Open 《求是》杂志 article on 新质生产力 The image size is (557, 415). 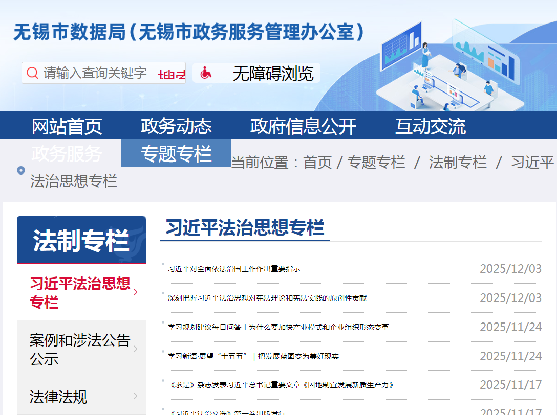coord(281,385)
